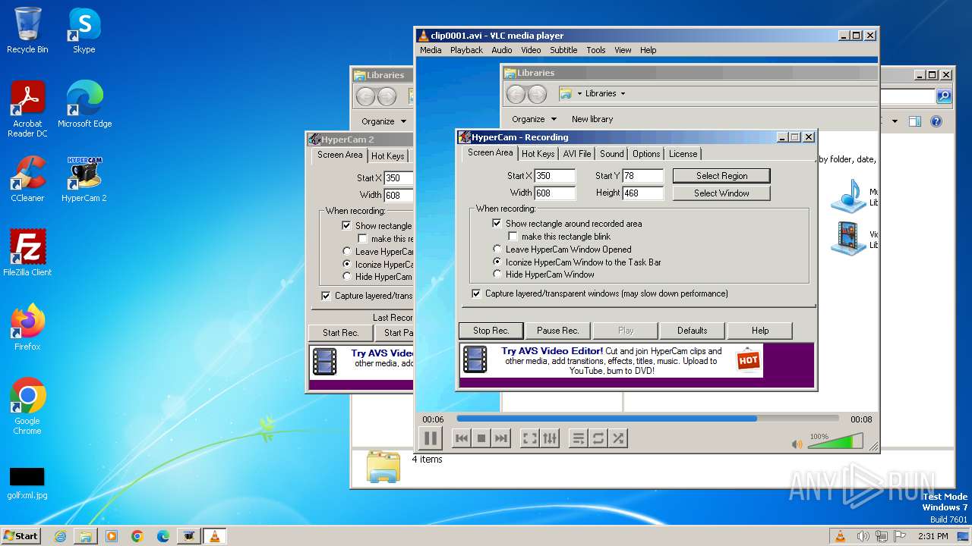Image resolution: width=972 pixels, height=546 pixels.
Task: Select Iconize HyperCam Window to Task Bar
Action: (x=497, y=262)
